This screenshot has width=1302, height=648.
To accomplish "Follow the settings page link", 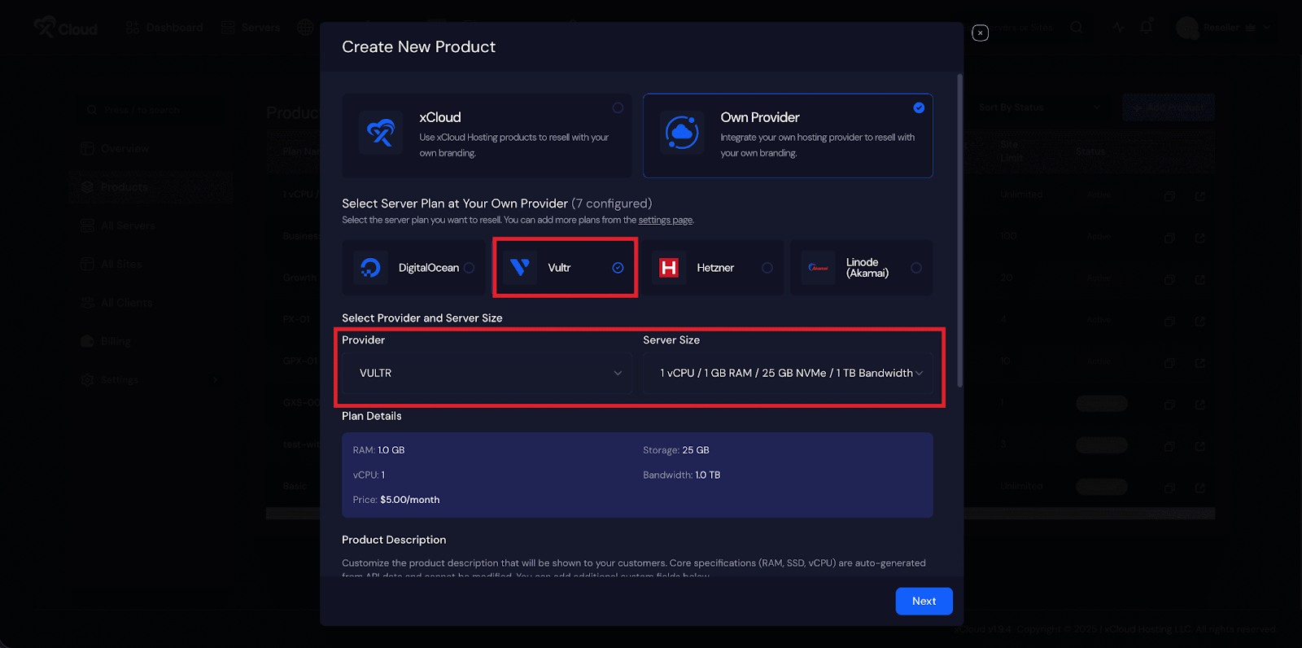I will [665, 221].
